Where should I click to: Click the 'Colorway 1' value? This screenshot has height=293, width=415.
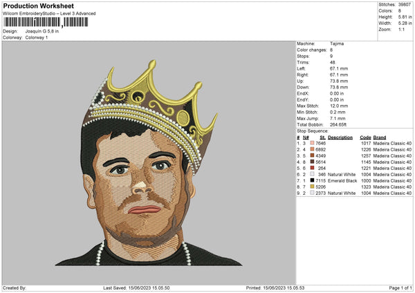[37, 37]
